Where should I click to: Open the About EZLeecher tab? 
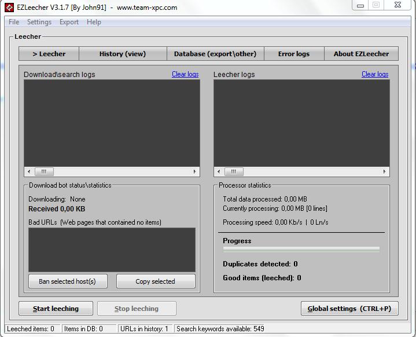(x=361, y=54)
